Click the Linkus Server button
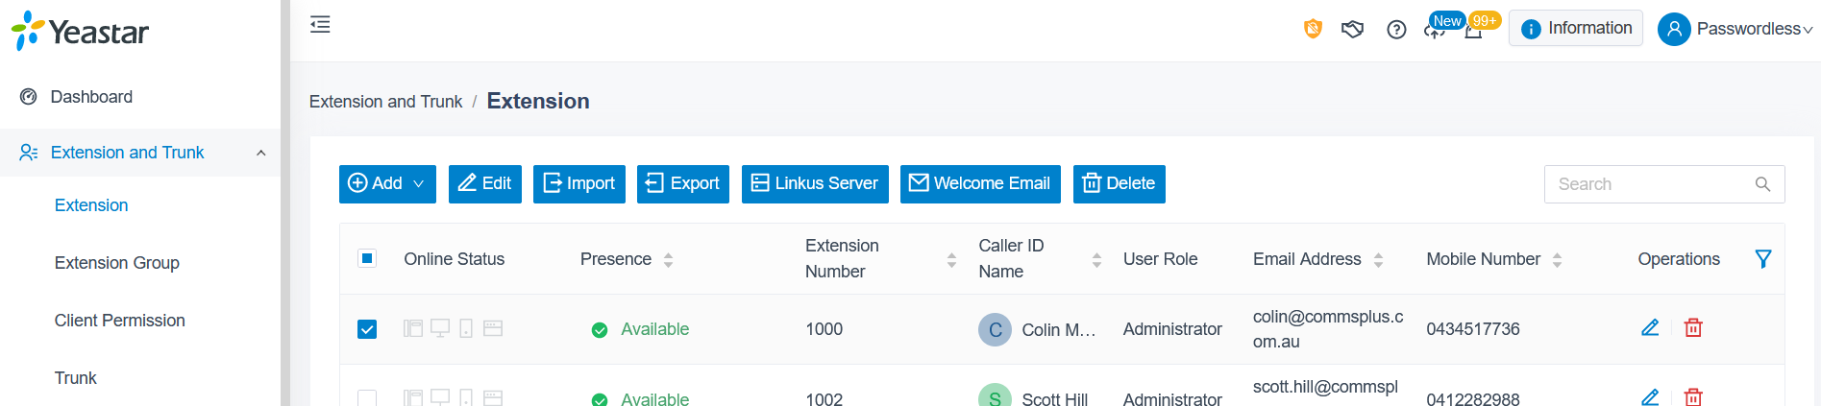Viewport: 1821px width, 406px height. [x=815, y=183]
